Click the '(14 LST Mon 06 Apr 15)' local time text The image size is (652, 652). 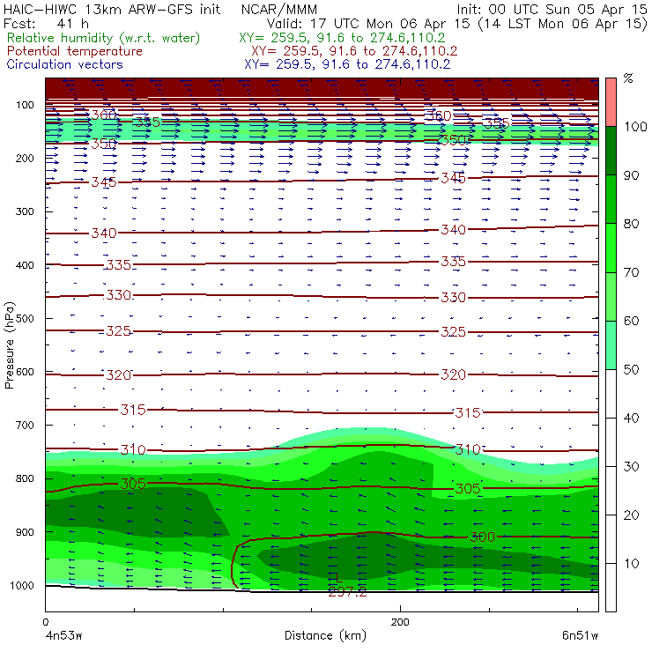point(563,24)
